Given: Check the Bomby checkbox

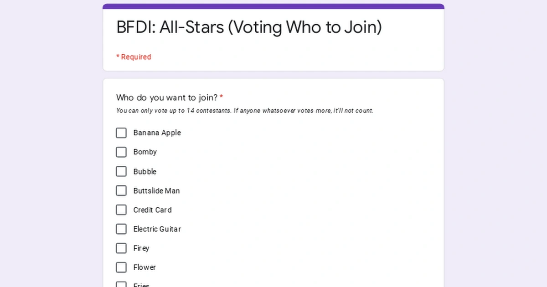Looking at the screenshot, I should pyautogui.click(x=121, y=152).
